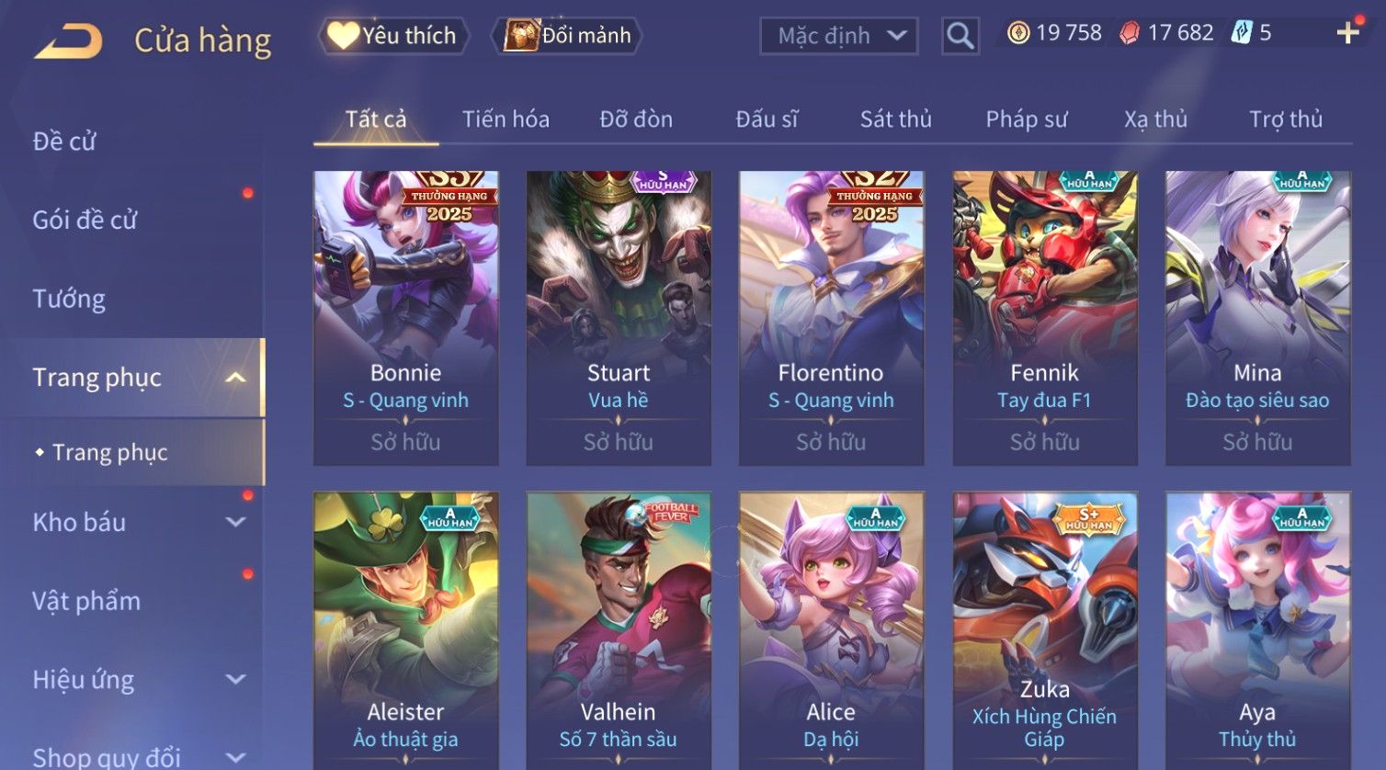
Task: Open the search magnifier icon
Action: [960, 36]
